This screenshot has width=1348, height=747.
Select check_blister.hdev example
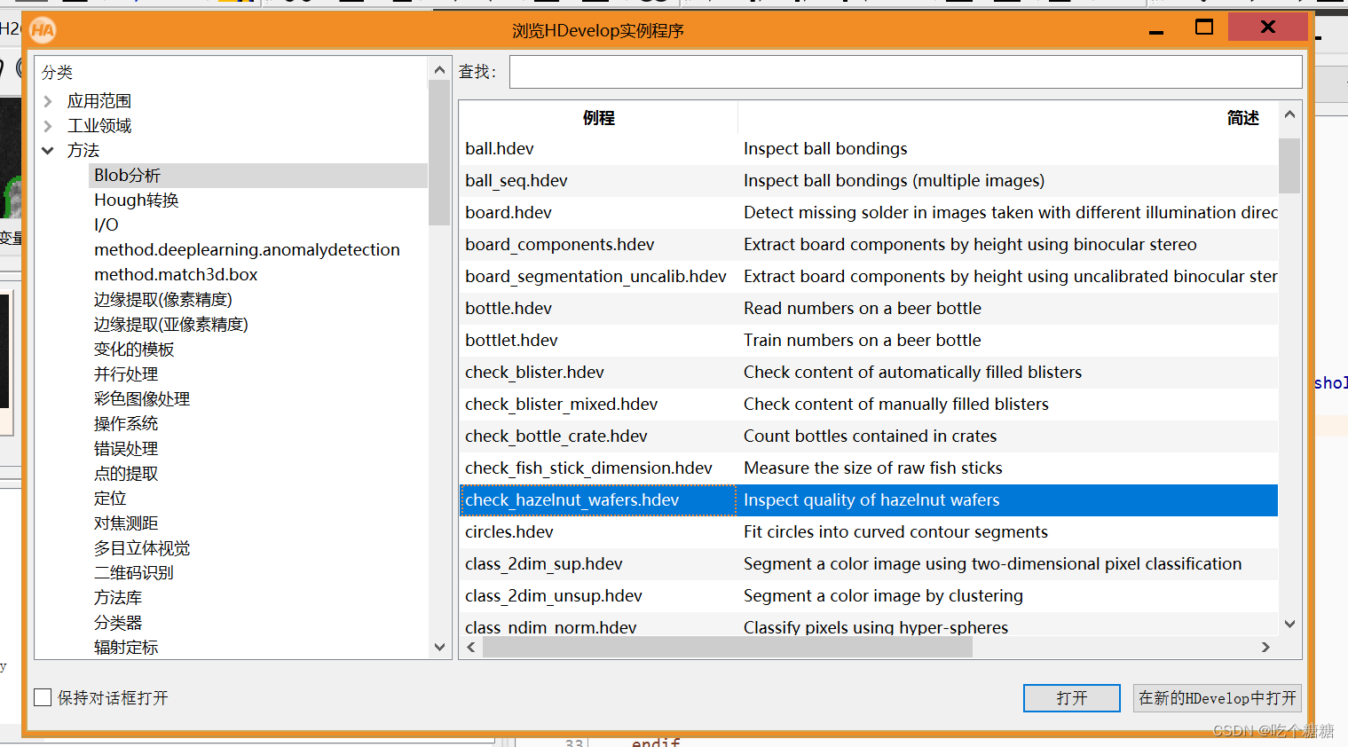[x=869, y=373]
